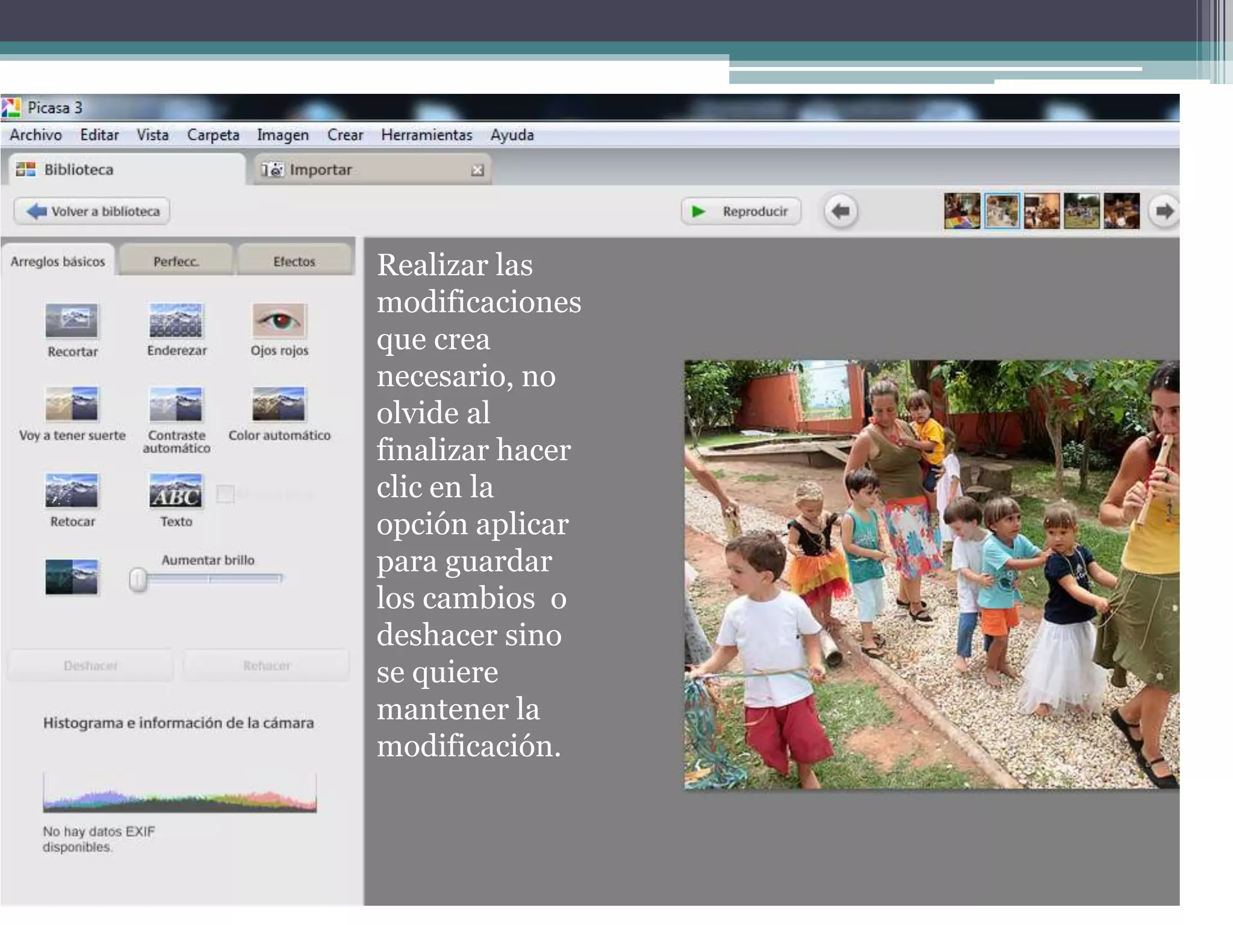
Task: Switch to the Arreglos básicos tab
Action: [x=58, y=261]
